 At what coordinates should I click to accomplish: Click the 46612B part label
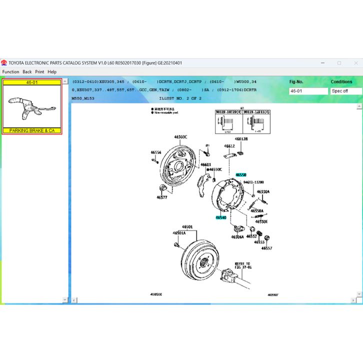(x=242, y=139)
